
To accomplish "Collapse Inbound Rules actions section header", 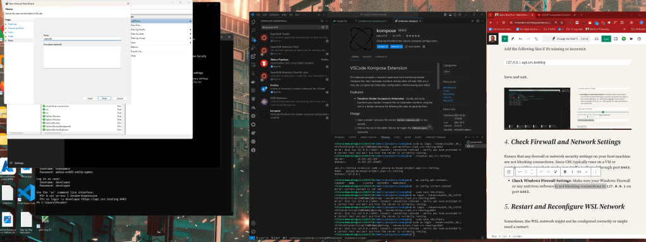I will point(161,21).
